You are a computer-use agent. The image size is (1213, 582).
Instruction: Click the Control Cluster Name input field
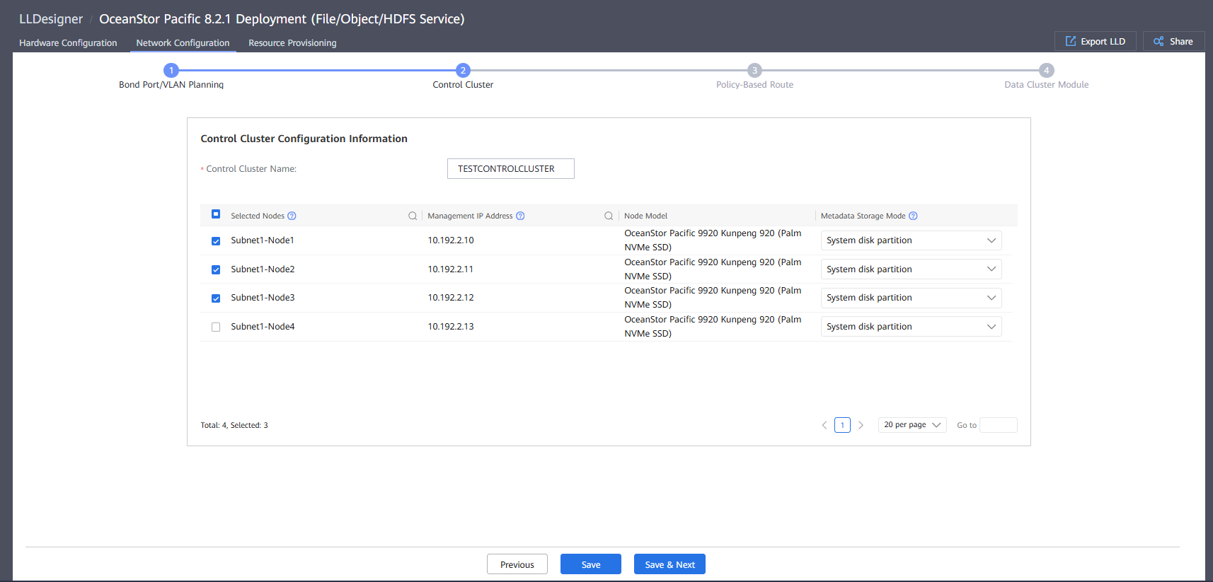click(510, 169)
